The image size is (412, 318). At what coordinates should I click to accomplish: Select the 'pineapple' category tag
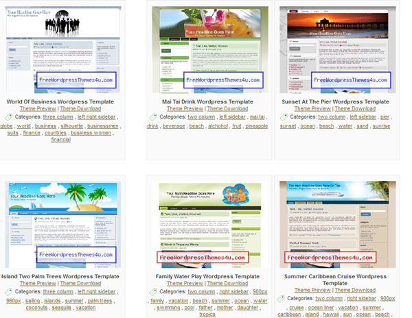coord(257,126)
